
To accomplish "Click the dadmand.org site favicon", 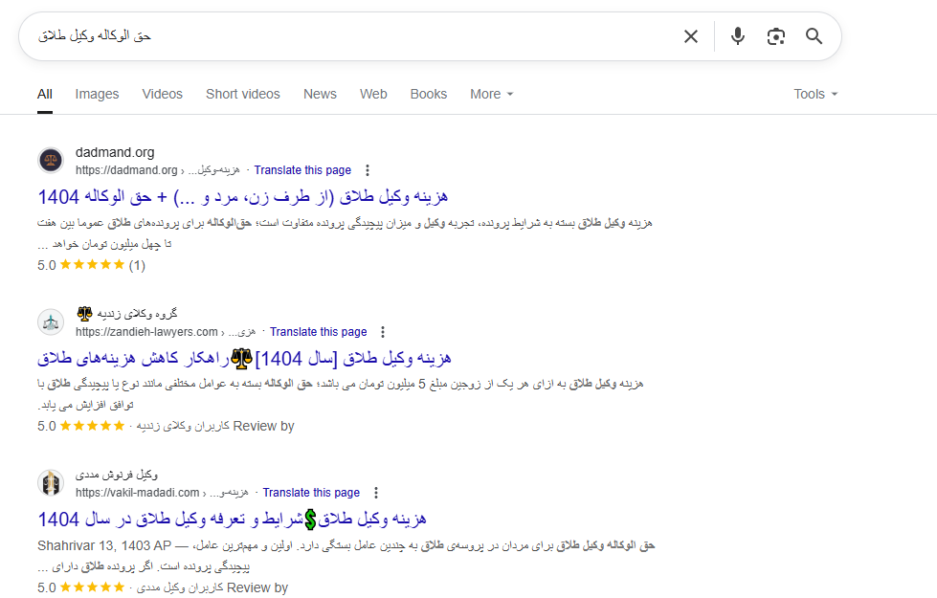I will click(51, 161).
